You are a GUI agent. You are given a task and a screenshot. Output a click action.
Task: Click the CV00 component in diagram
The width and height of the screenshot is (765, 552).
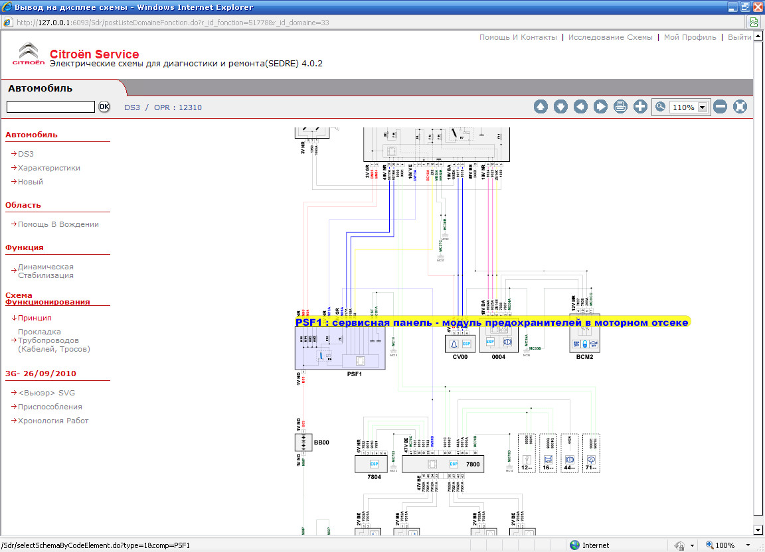click(460, 344)
